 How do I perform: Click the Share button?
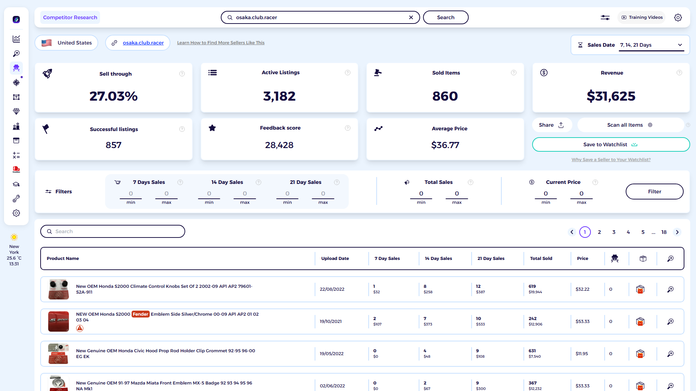552,125
